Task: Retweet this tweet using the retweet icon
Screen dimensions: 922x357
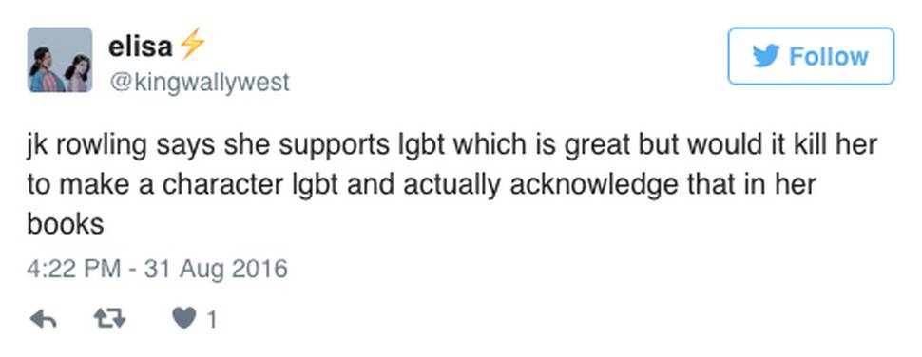Action: [110, 319]
